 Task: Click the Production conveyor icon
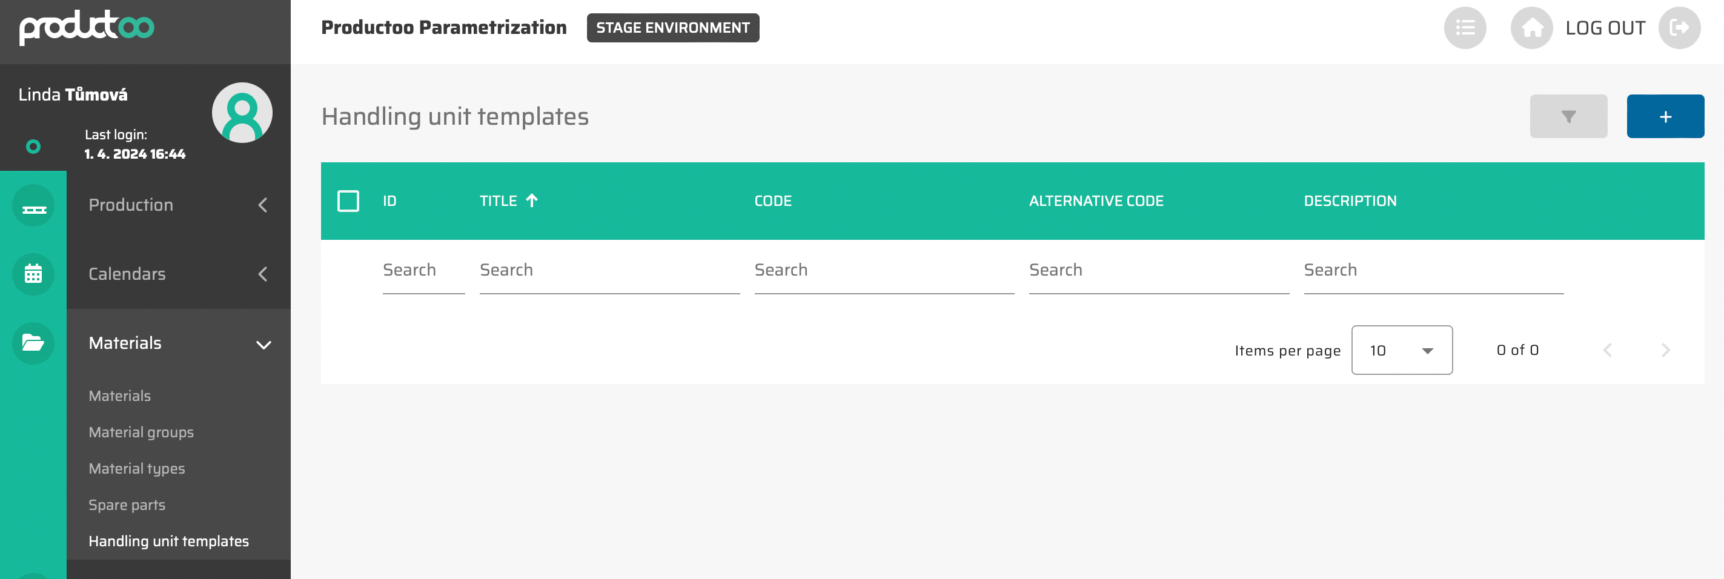[33, 205]
